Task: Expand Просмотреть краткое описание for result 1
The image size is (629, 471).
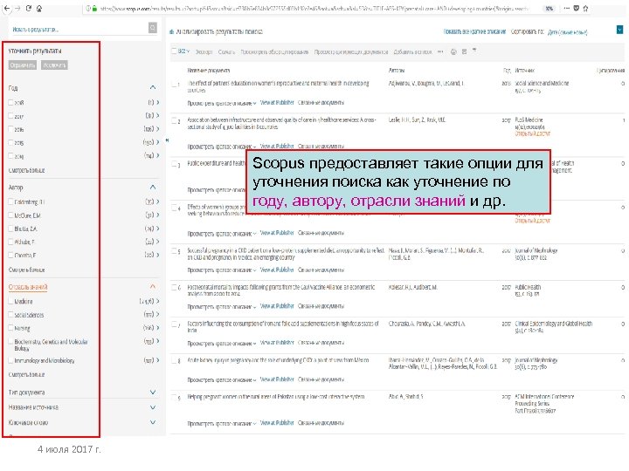Action: [x=221, y=103]
